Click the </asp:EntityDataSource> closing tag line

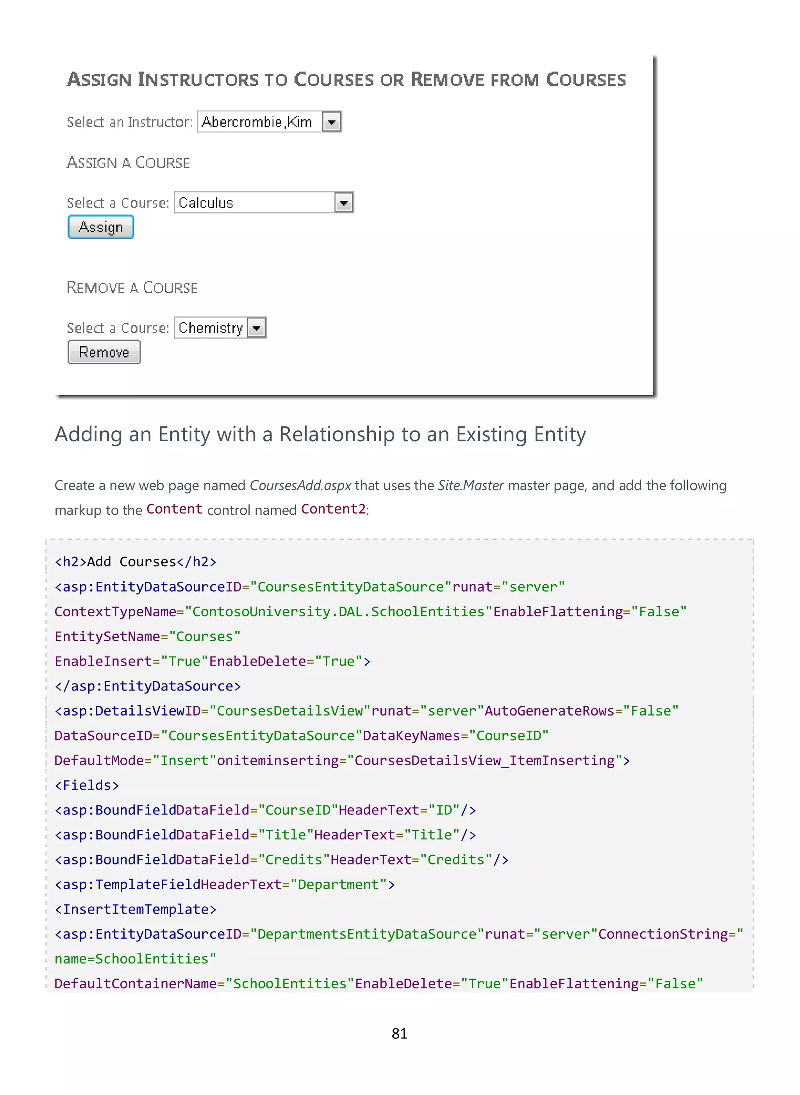[148, 686]
